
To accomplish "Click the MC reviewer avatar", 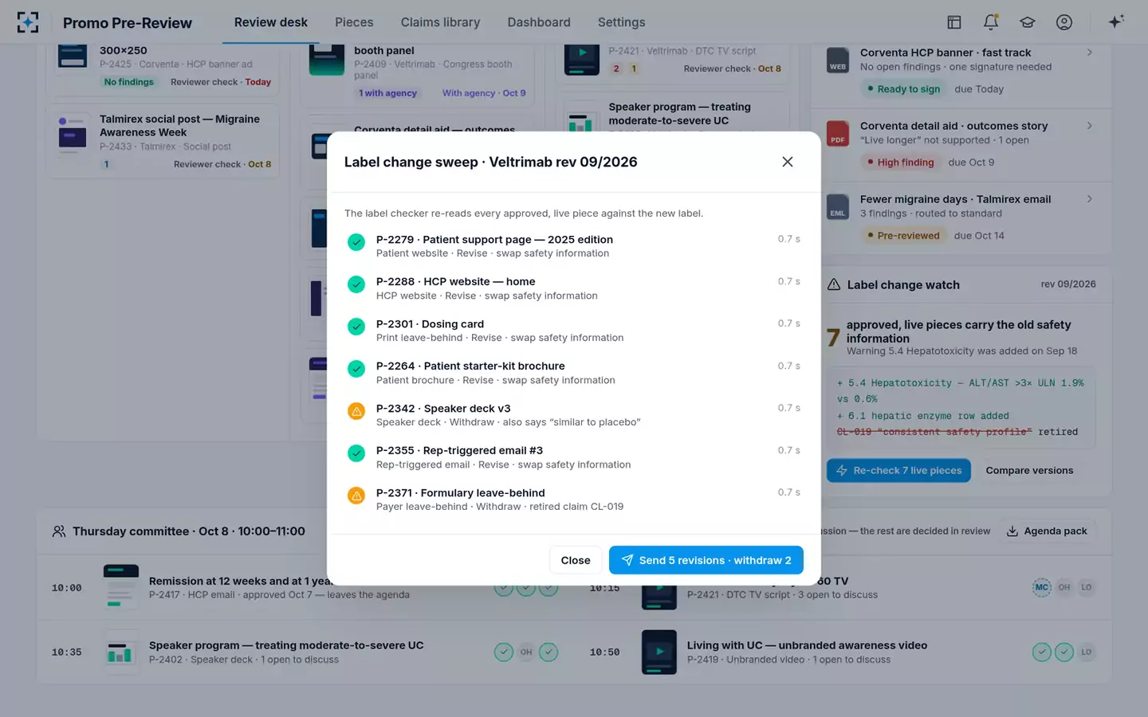I will click(1042, 587).
